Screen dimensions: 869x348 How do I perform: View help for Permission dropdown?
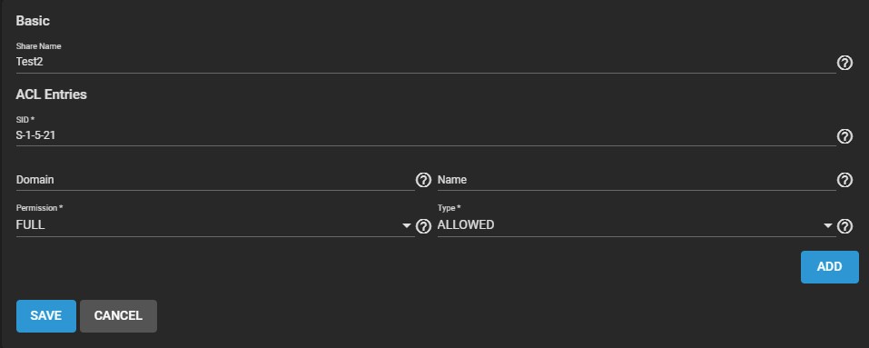click(423, 226)
